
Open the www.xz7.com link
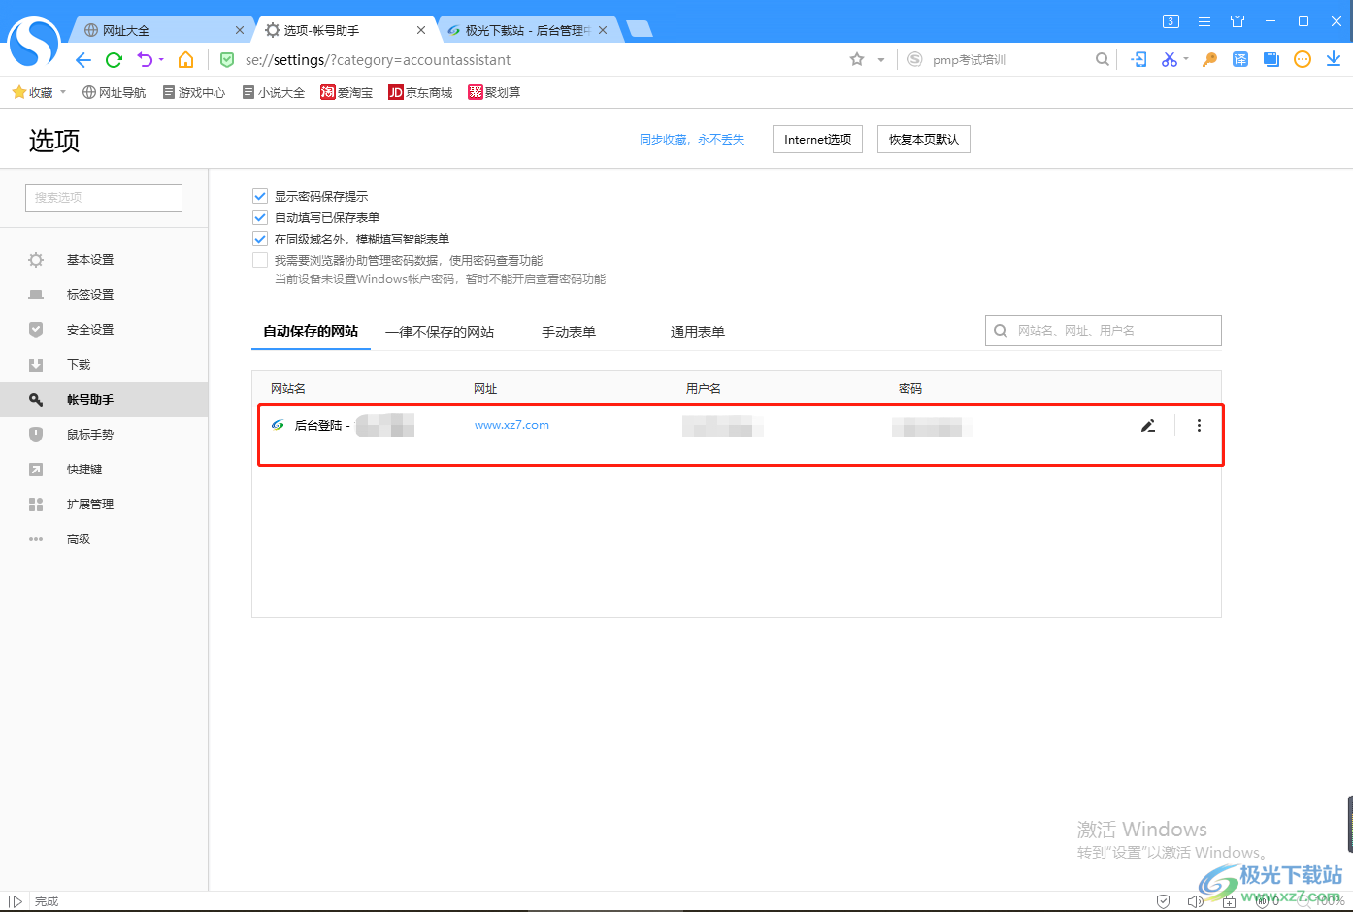point(511,425)
